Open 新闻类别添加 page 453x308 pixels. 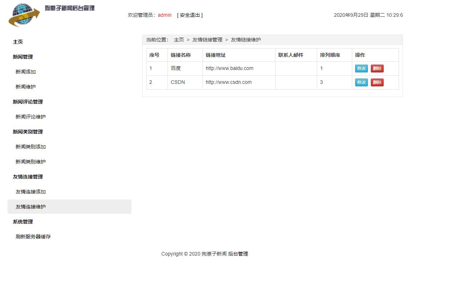(30, 147)
